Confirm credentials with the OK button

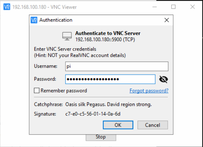coord(118,125)
